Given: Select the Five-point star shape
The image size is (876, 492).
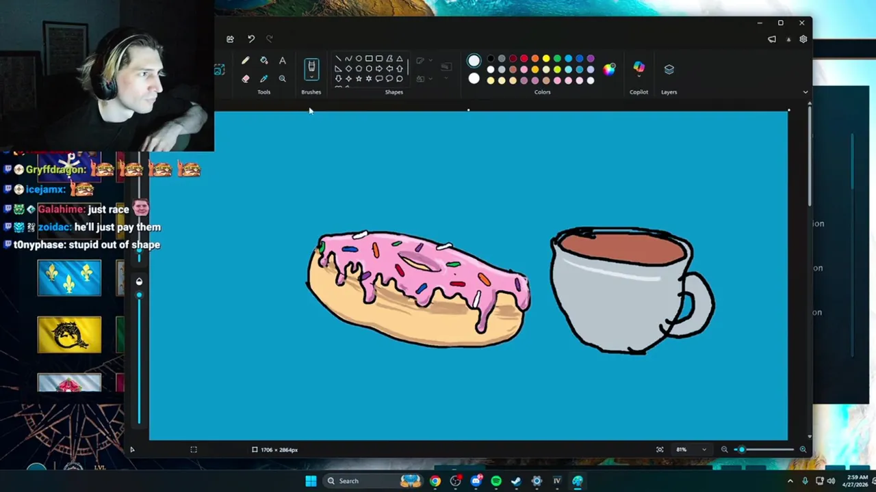Looking at the screenshot, I should (359, 79).
